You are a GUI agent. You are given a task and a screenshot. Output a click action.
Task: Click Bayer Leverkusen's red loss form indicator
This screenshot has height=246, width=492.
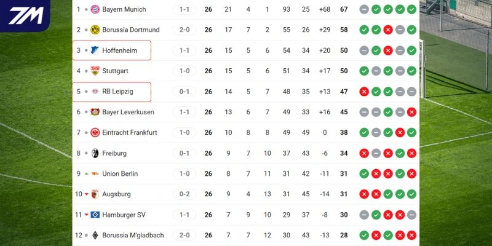point(411,112)
